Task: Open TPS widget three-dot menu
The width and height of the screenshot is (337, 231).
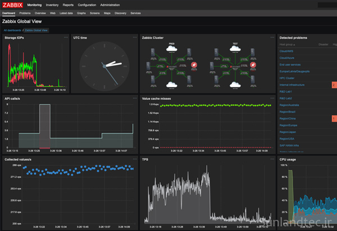Action: tap(272, 159)
